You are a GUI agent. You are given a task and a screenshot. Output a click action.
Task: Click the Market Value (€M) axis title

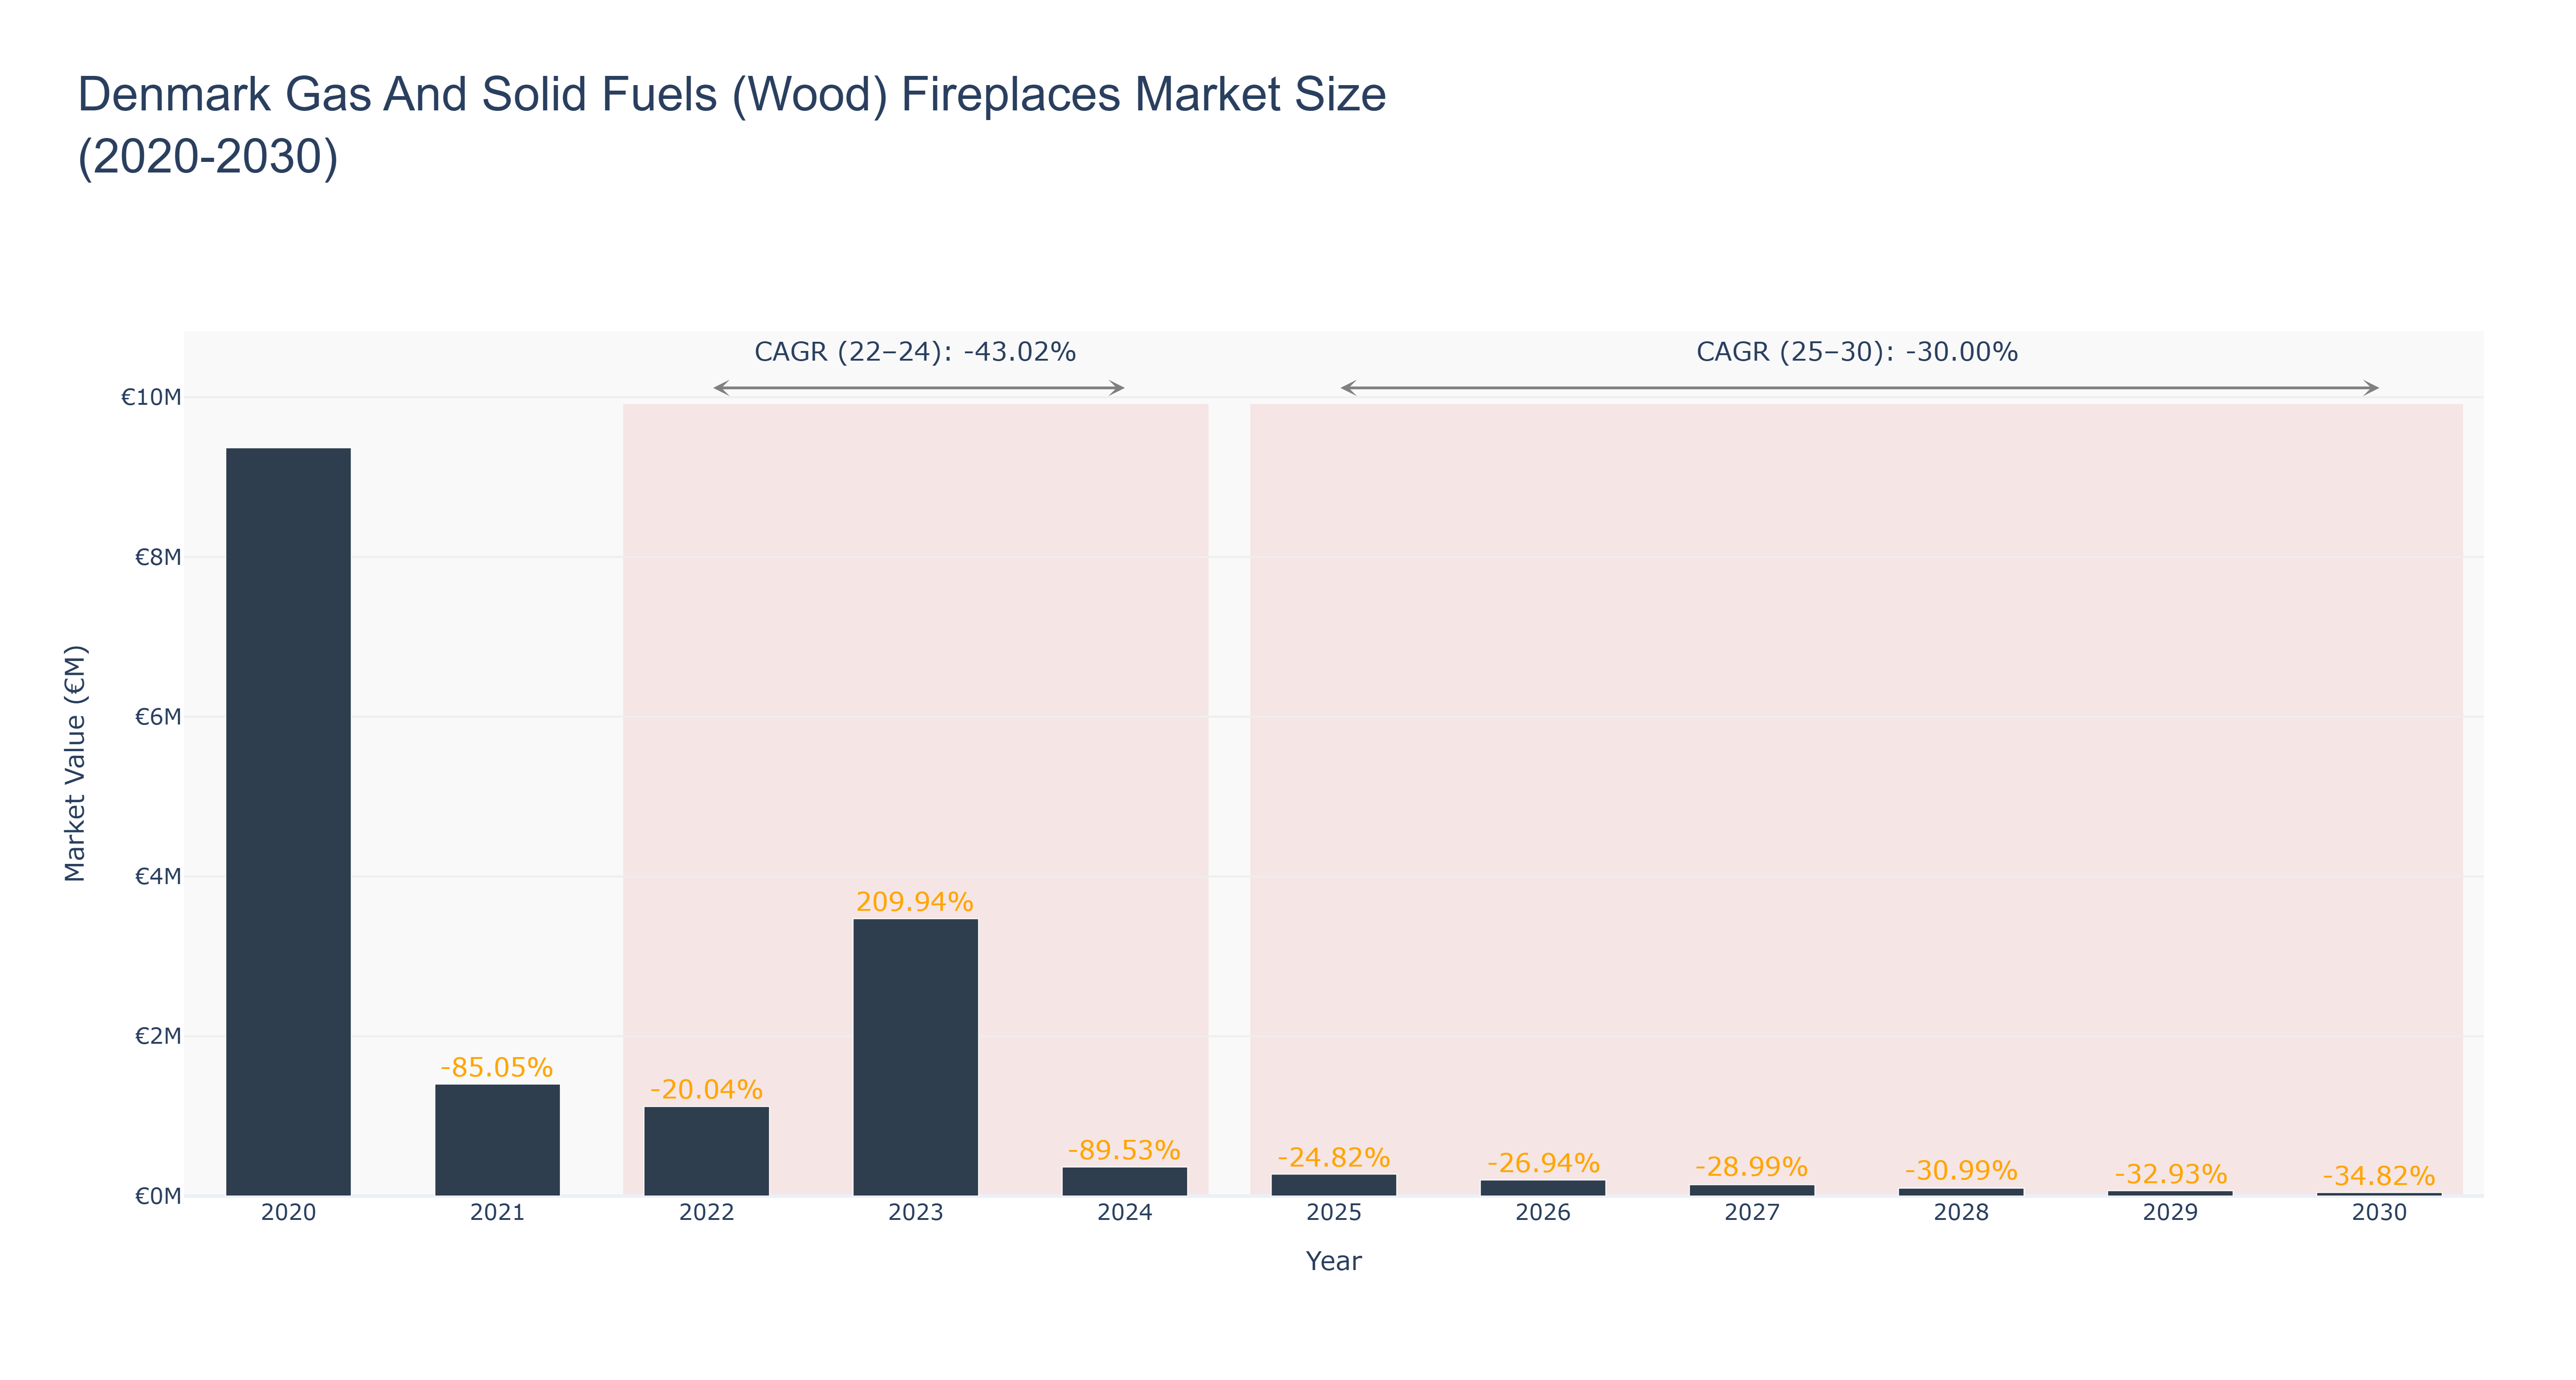[x=75, y=764]
